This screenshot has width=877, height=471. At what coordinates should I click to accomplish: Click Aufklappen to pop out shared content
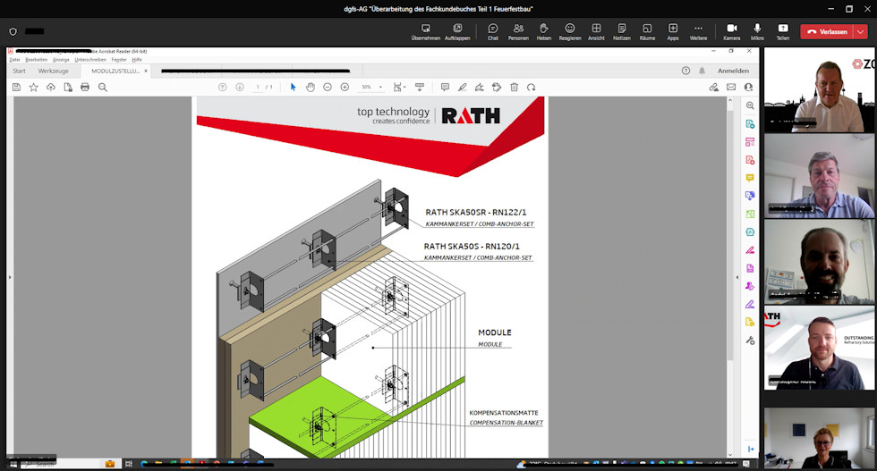point(457,32)
